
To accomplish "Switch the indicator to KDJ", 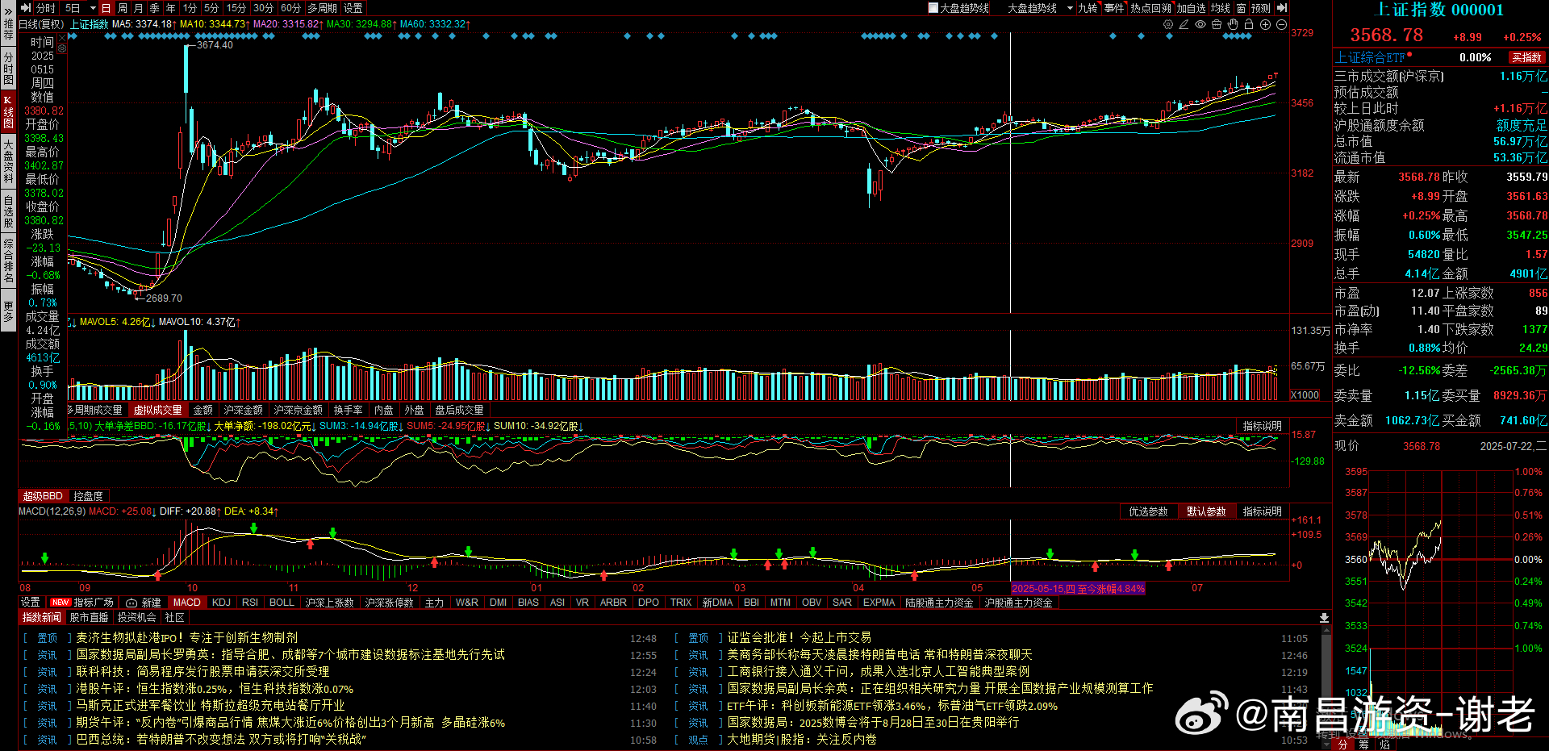I will (x=221, y=603).
